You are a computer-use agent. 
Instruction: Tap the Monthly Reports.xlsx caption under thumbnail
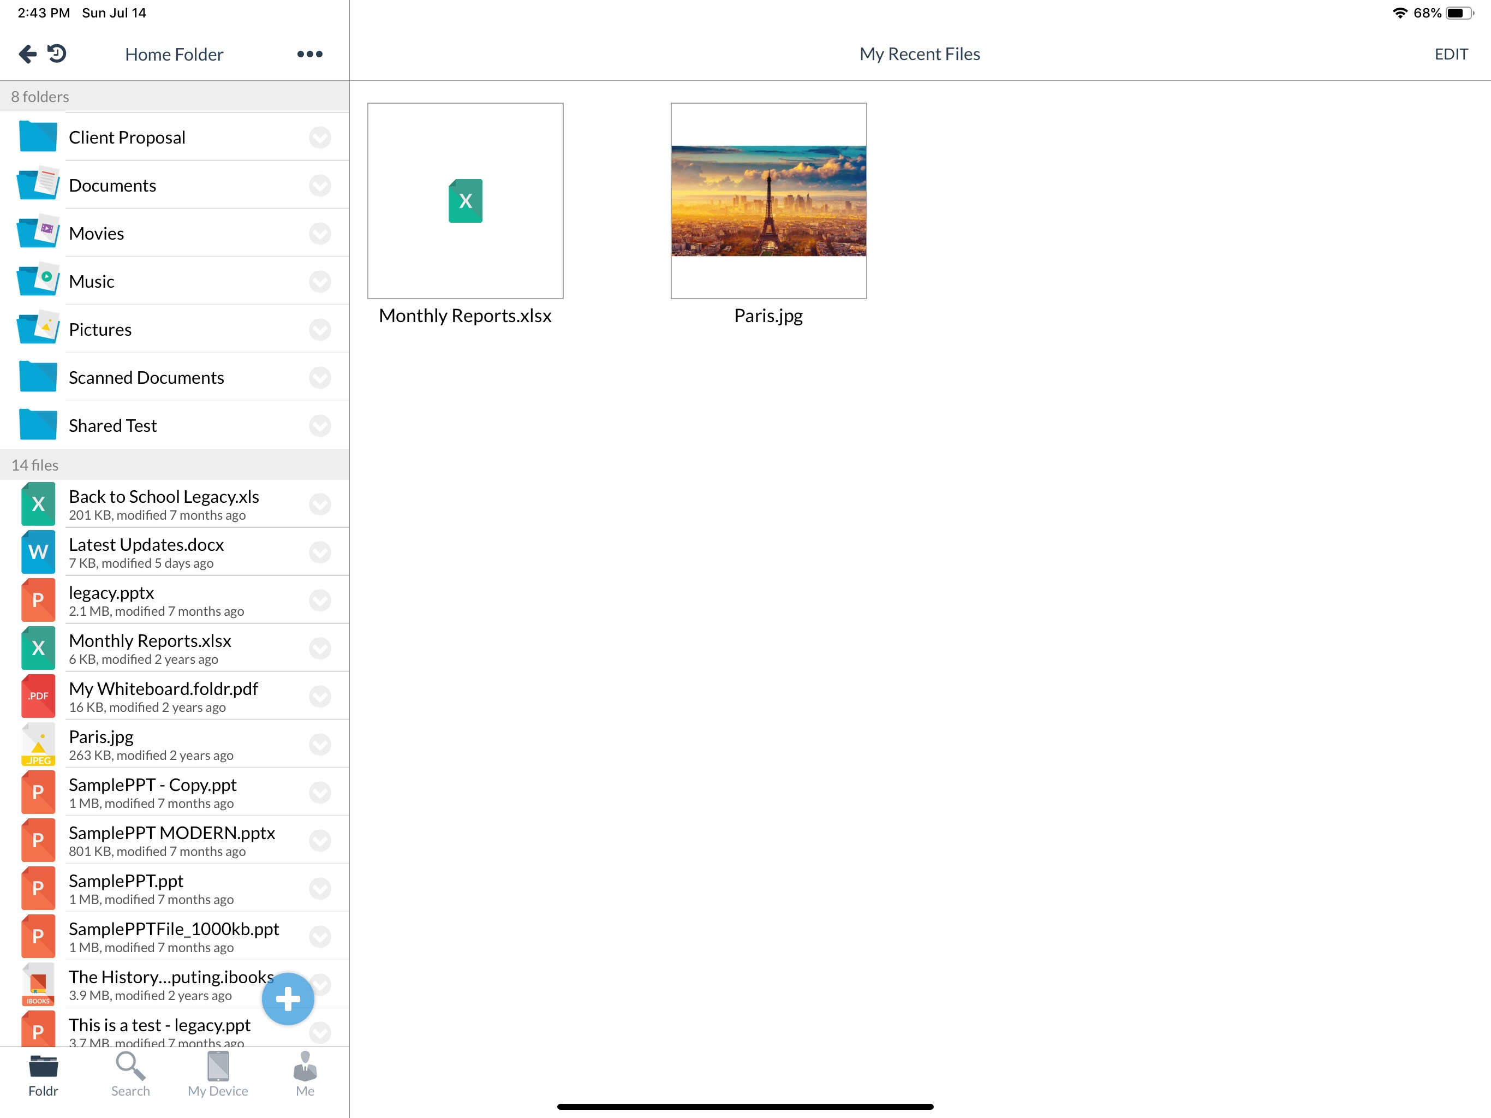[465, 316]
